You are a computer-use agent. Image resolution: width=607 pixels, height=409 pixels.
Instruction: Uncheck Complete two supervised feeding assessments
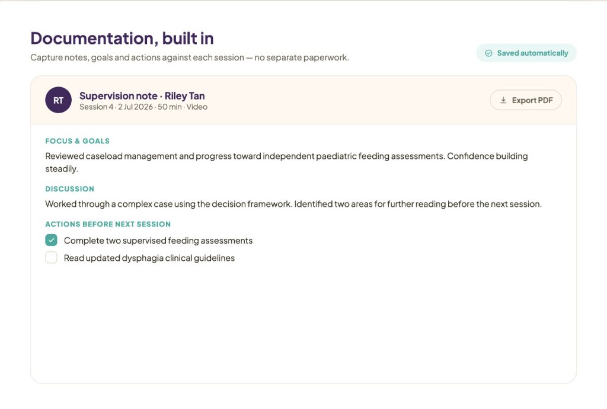(51, 240)
